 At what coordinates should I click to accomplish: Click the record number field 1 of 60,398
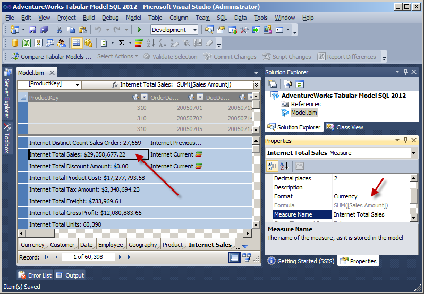coord(88,257)
